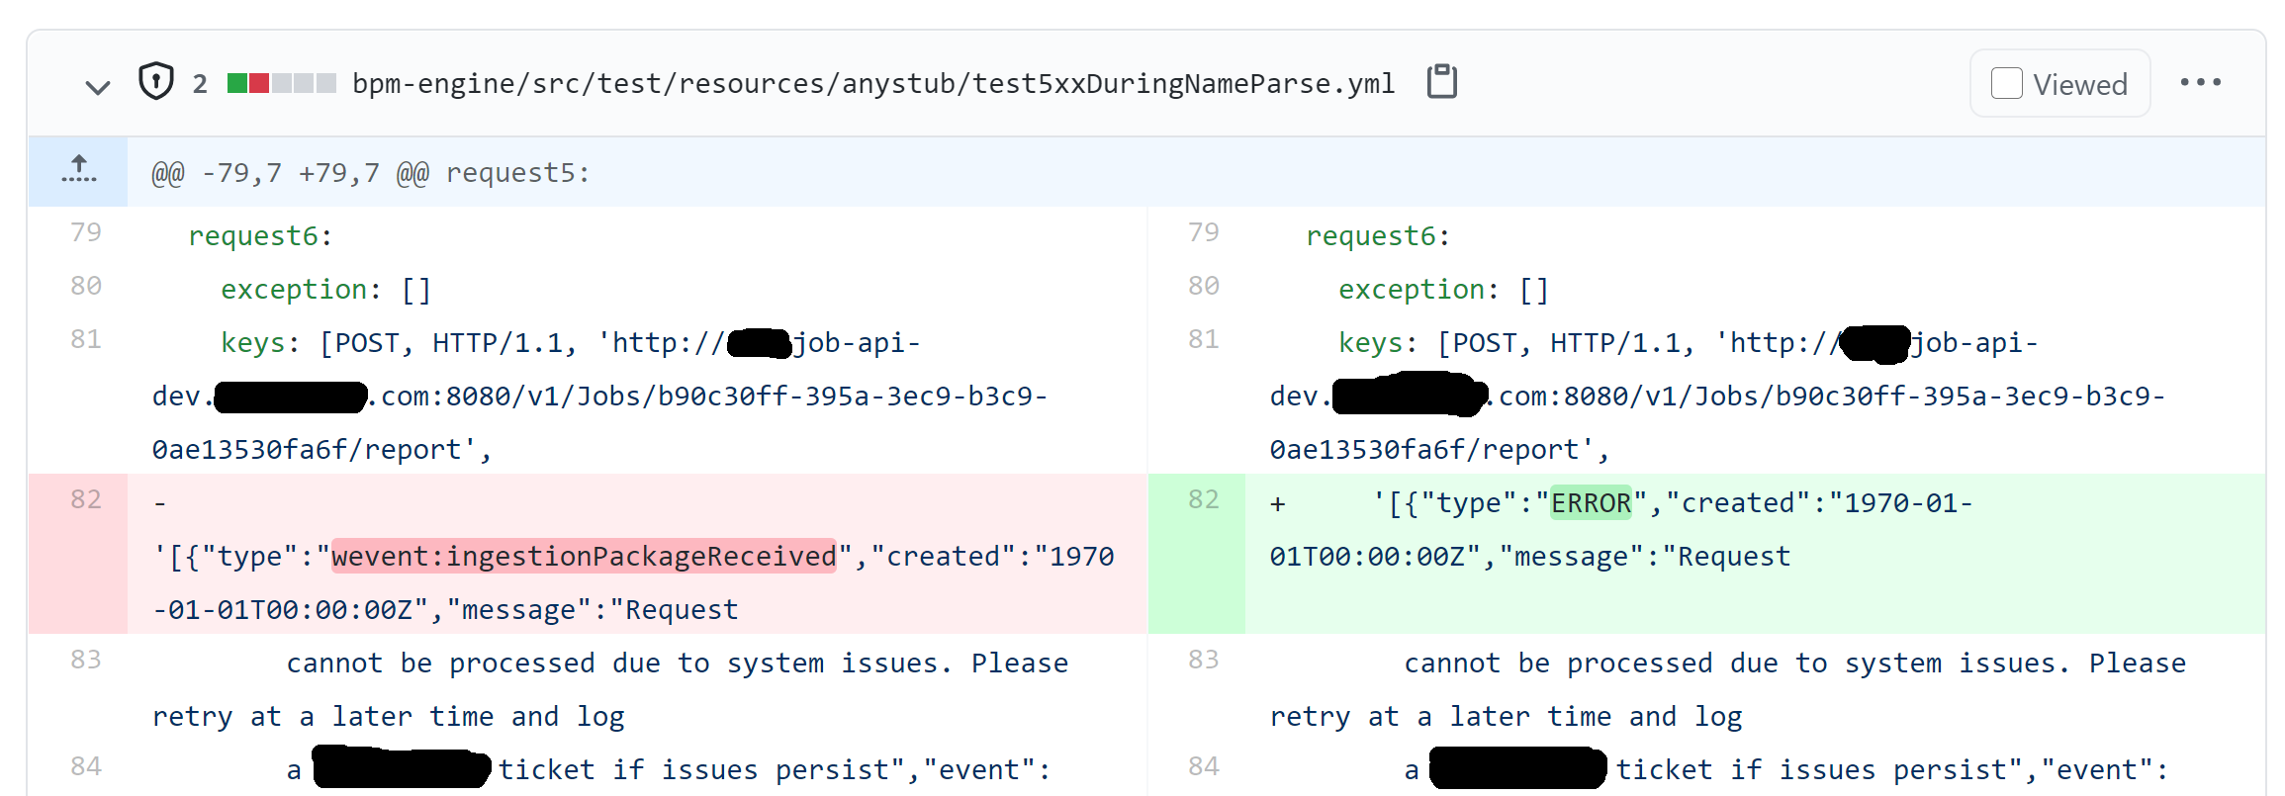This screenshot has height=796, width=2285.
Task: Expand hidden lines above the hunk
Action: [x=78, y=171]
